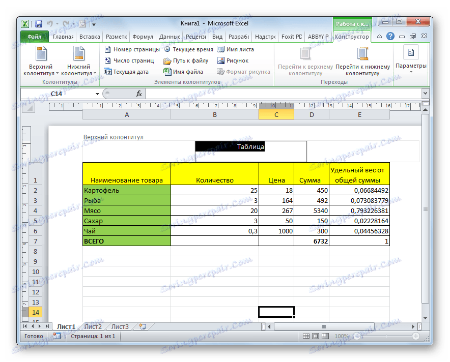The height and width of the screenshot is (362, 450).
Task: Click the zoom out minus button
Action: point(357,336)
